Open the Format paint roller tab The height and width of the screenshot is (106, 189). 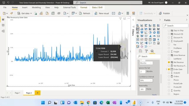[x=146, y=51]
